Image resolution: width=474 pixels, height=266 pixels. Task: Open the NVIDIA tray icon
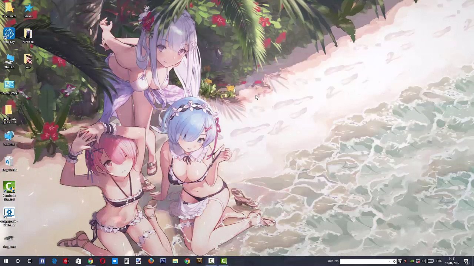pos(412,261)
